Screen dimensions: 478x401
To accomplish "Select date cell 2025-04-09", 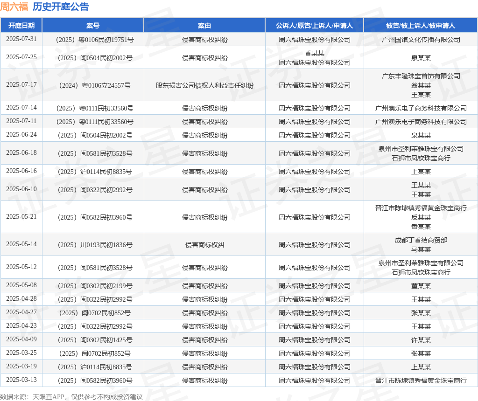I will [x=21, y=339].
